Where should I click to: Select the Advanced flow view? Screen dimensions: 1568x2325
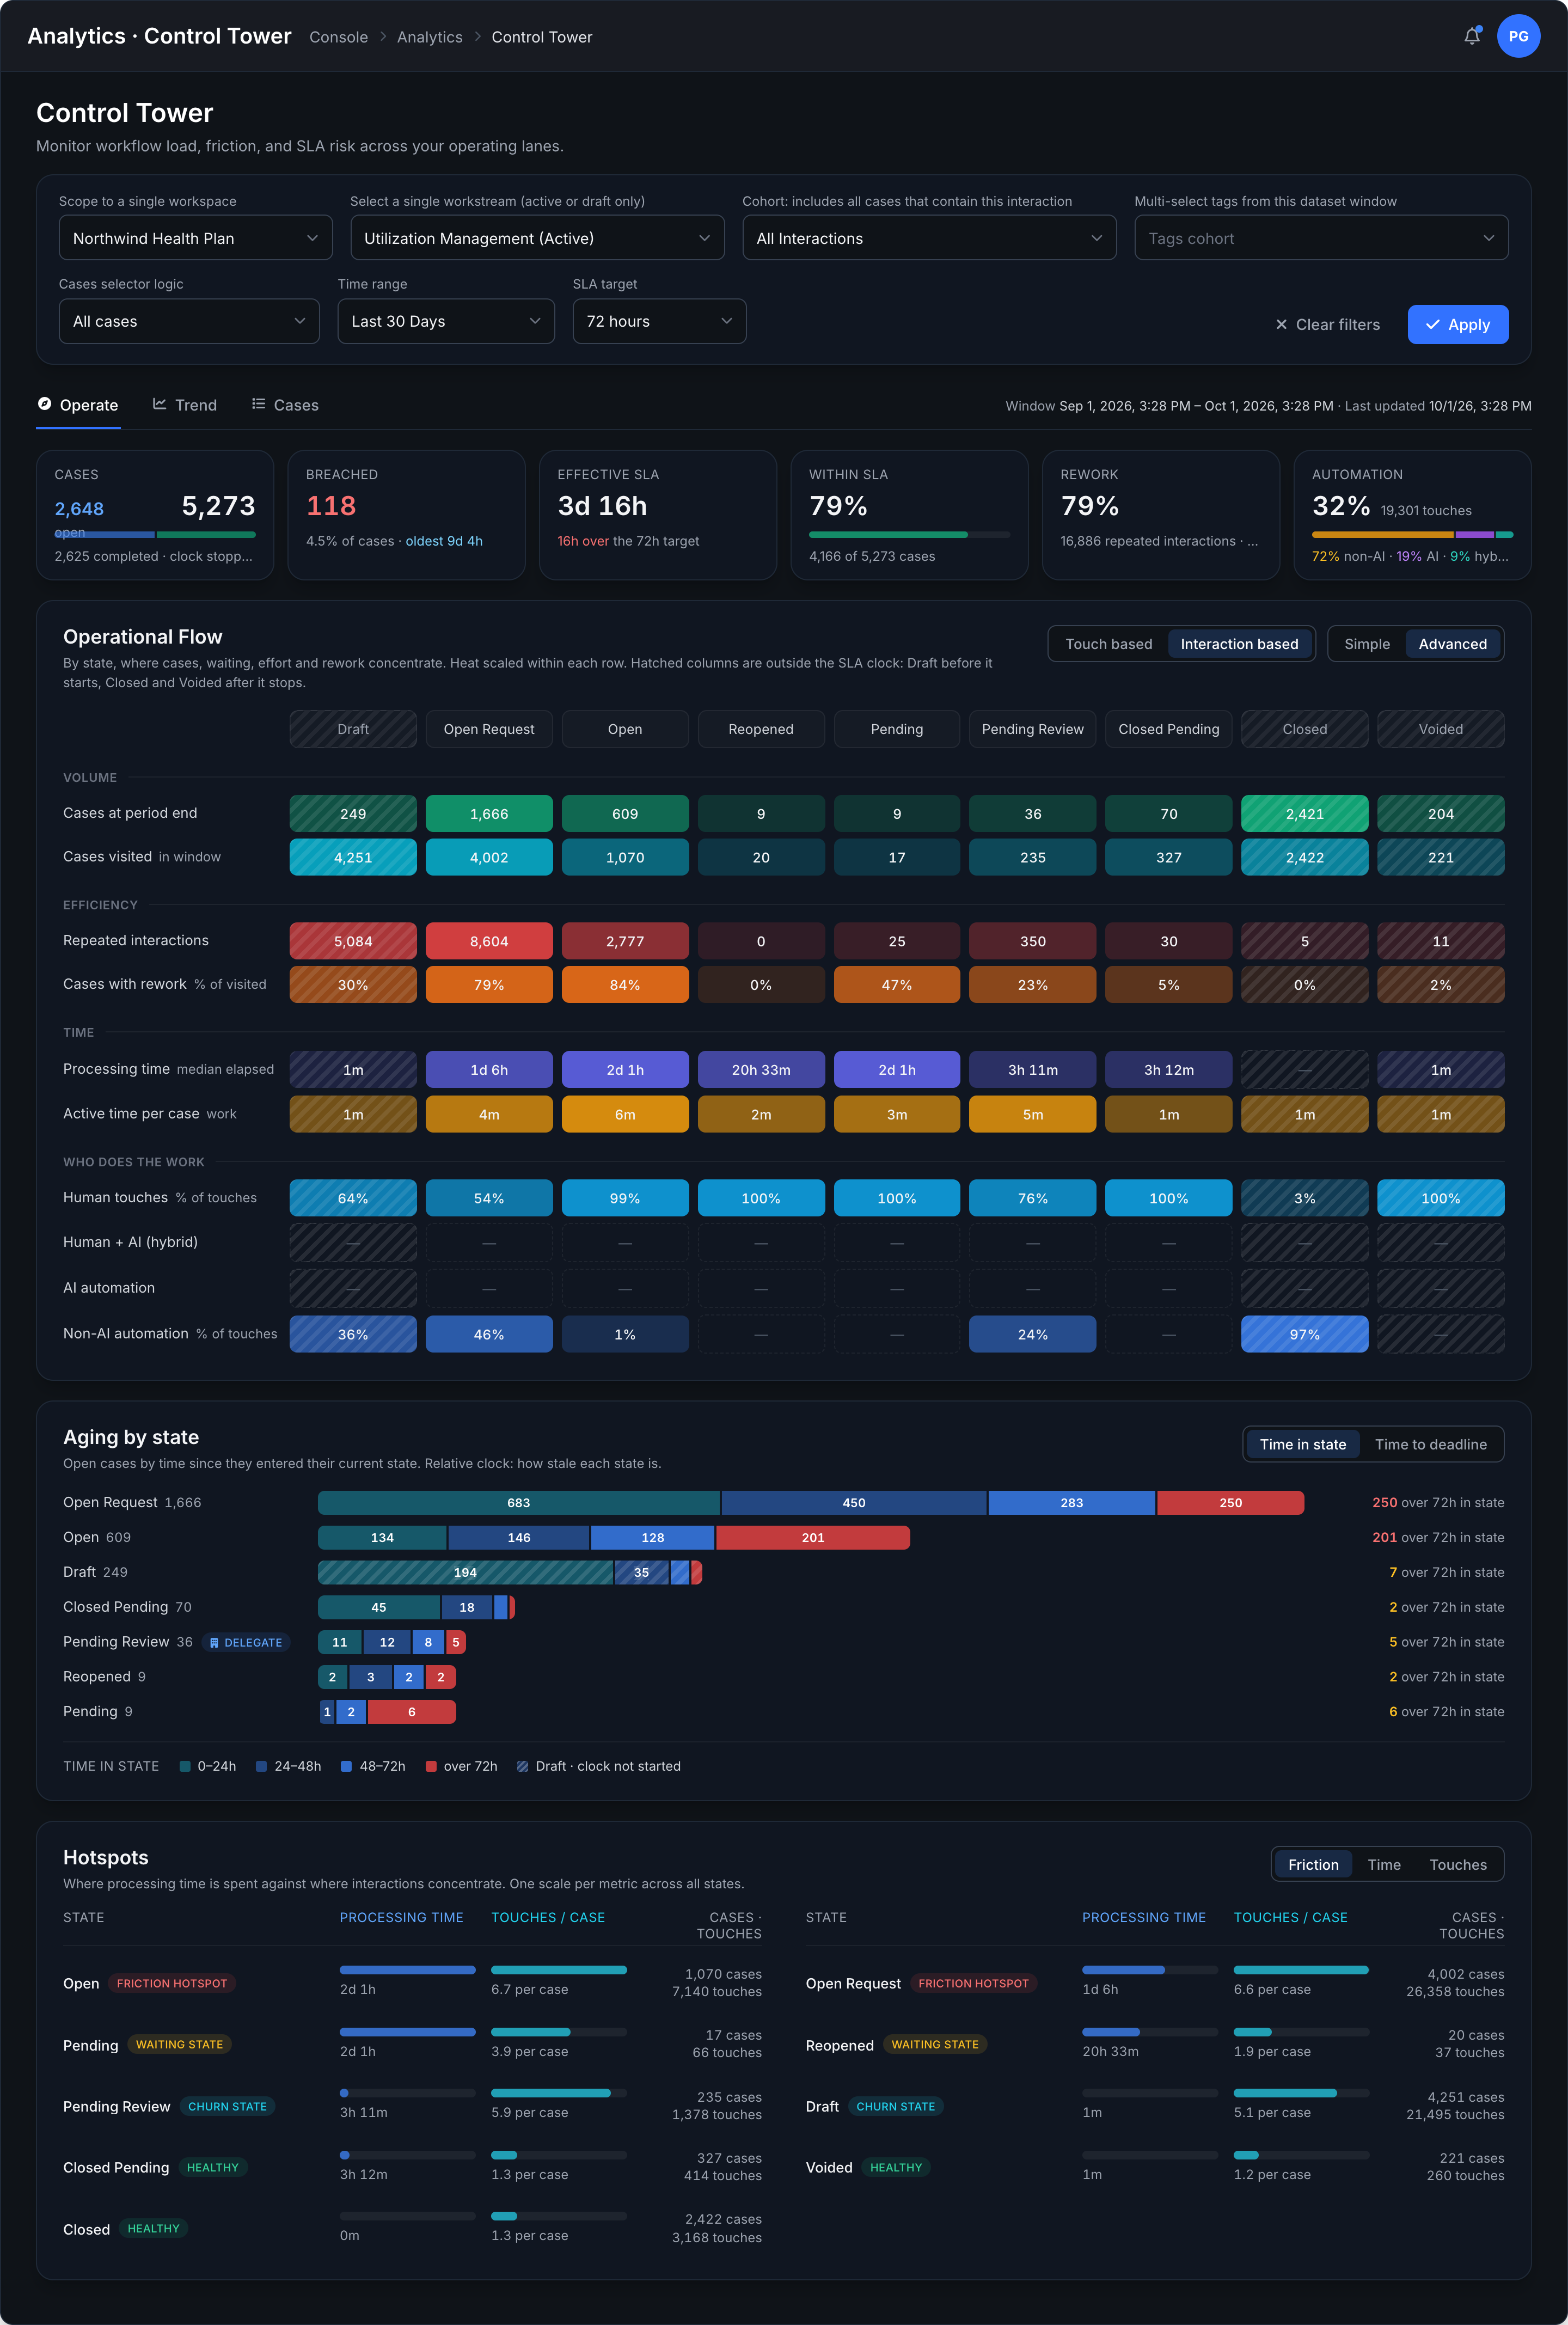(1452, 644)
